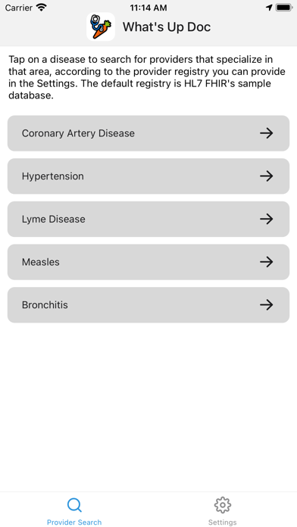Click the Wi-Fi signal icon in status bar
The height and width of the screenshot is (527, 297).
pos(42,8)
